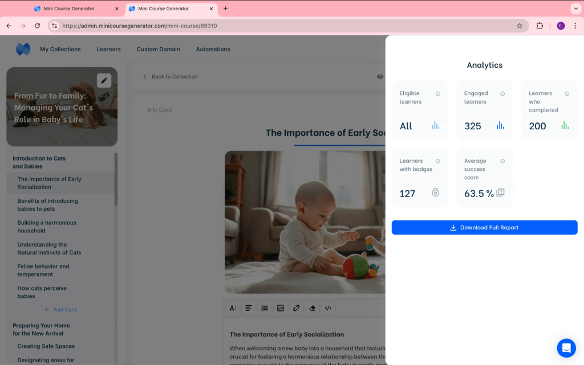Click the sidebar vertical scrollbar

[x=116, y=179]
